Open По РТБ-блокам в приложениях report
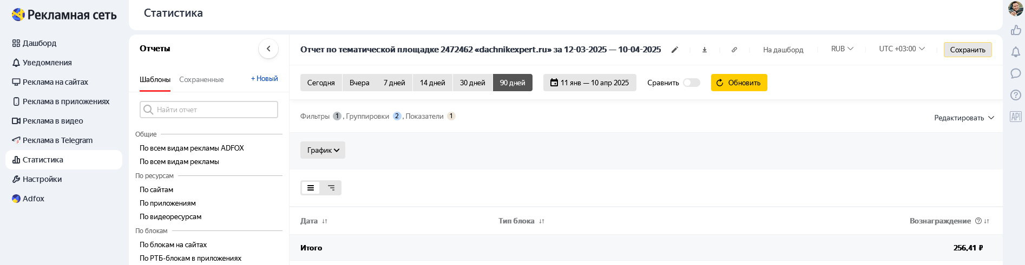 [190, 258]
